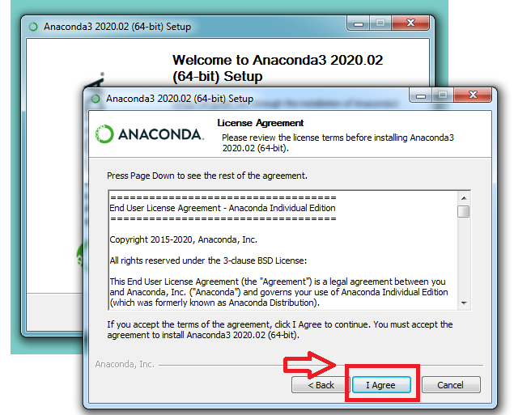Click the Anaconda logo in the License Agreement header
This screenshot has width=514, height=415.
(x=150, y=134)
